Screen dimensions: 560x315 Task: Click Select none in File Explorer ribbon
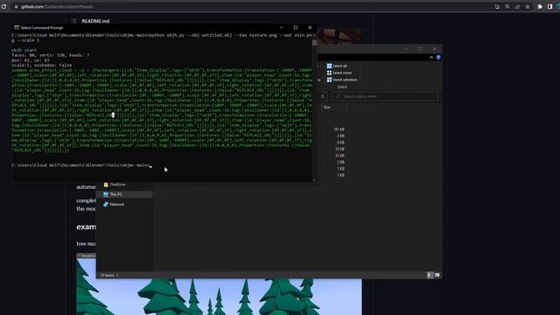(339, 73)
